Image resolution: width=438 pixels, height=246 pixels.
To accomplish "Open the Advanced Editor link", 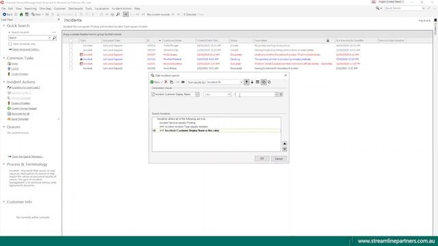I will coord(26,49).
